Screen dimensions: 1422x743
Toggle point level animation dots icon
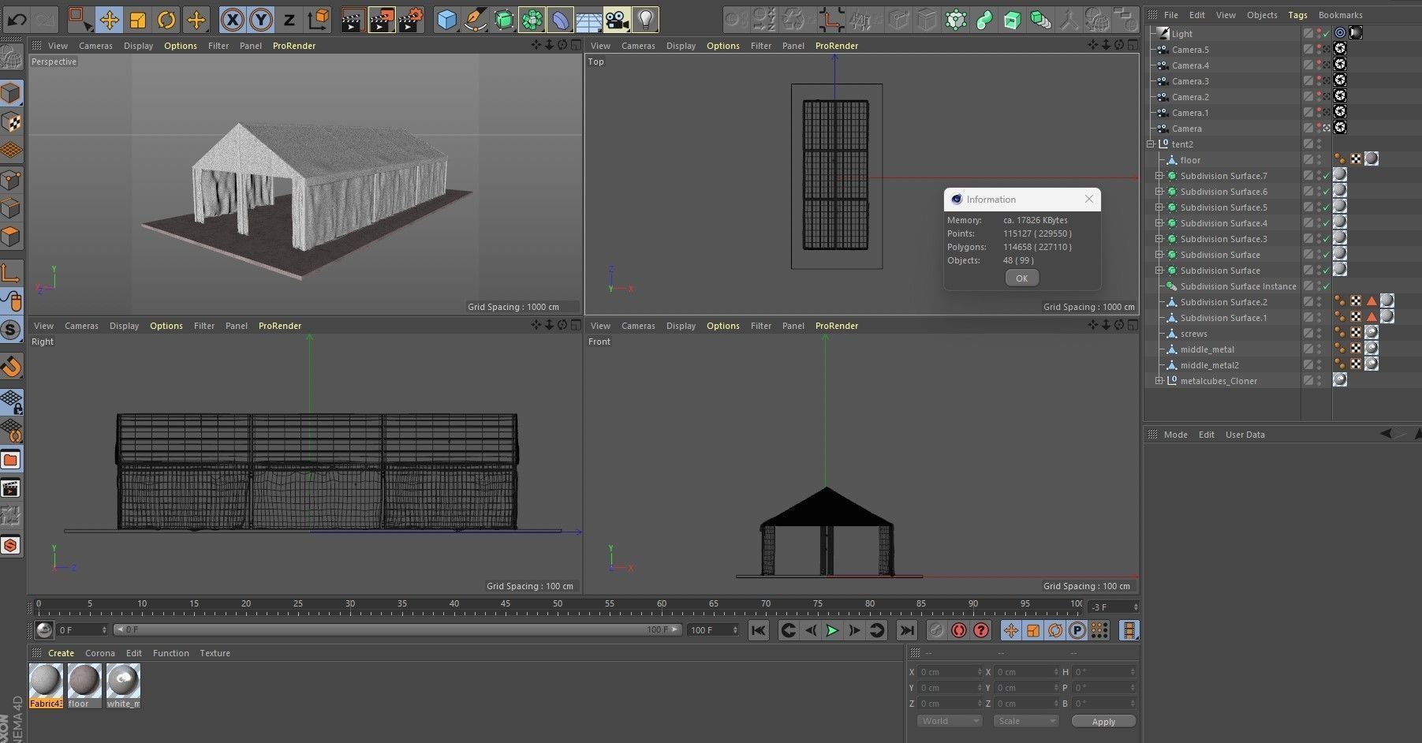[x=1099, y=630]
